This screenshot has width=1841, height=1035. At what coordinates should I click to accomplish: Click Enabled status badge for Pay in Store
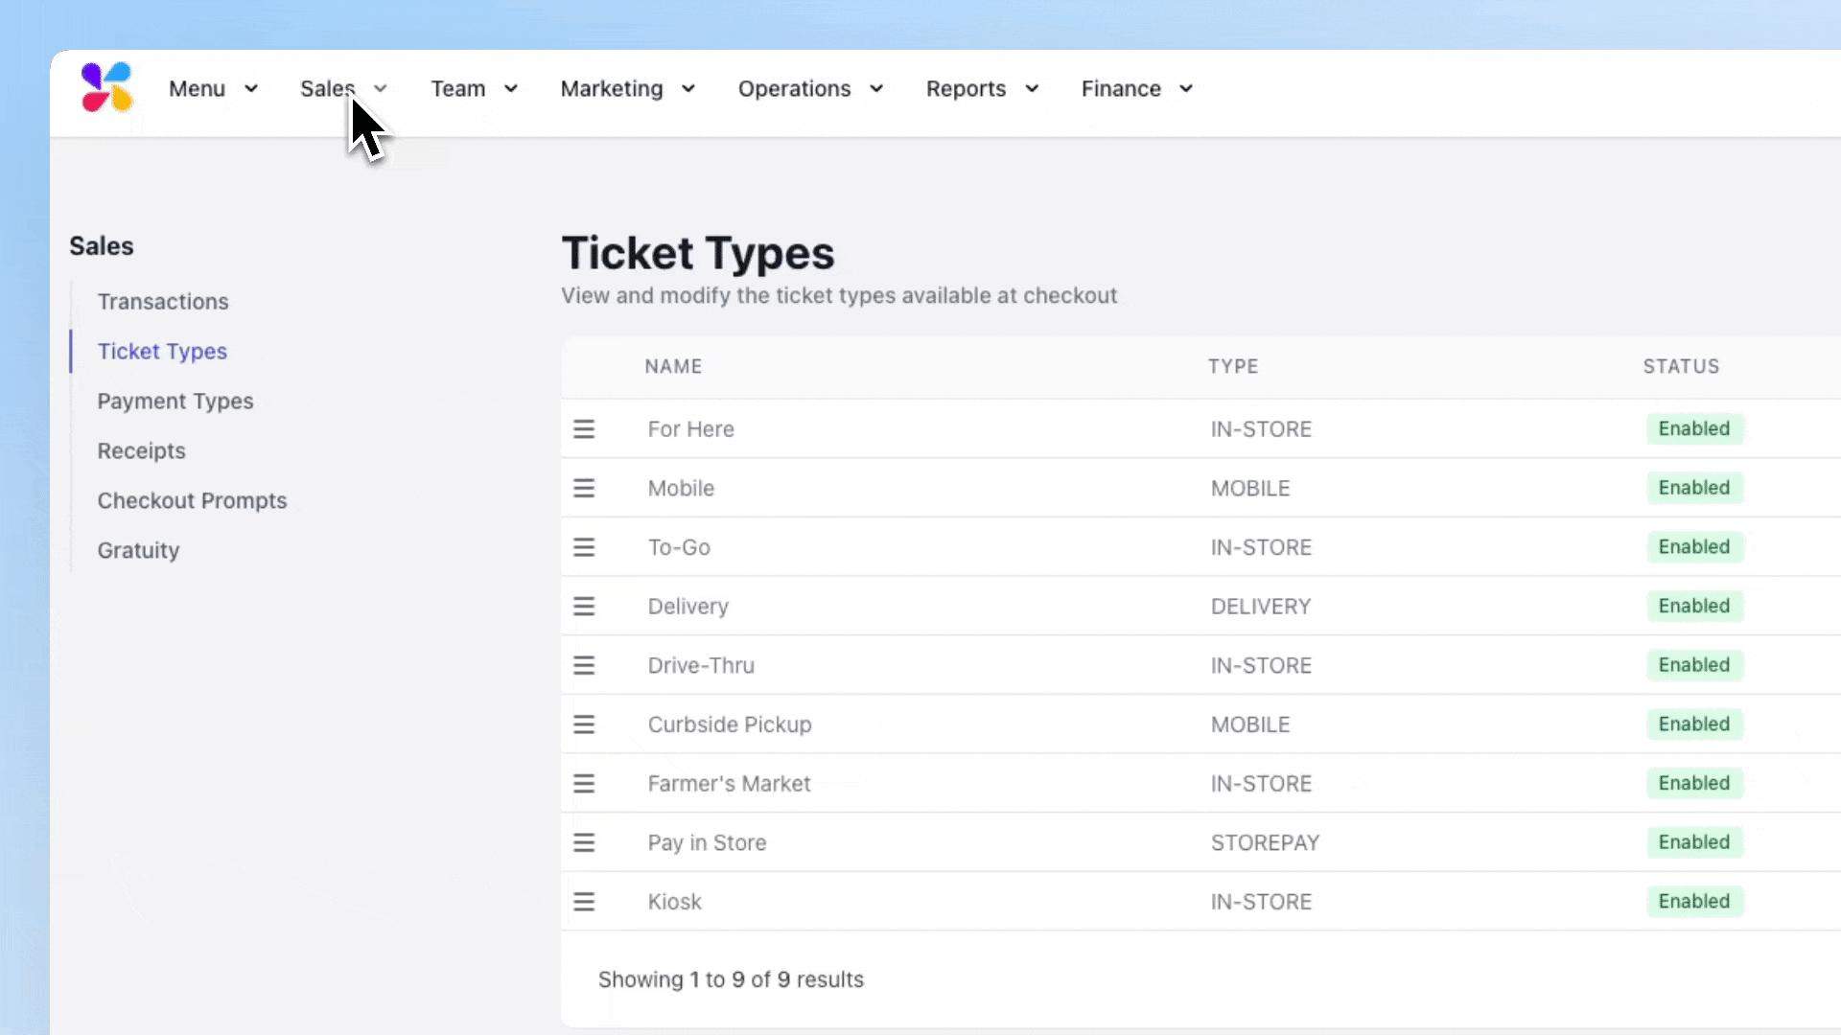(1693, 842)
